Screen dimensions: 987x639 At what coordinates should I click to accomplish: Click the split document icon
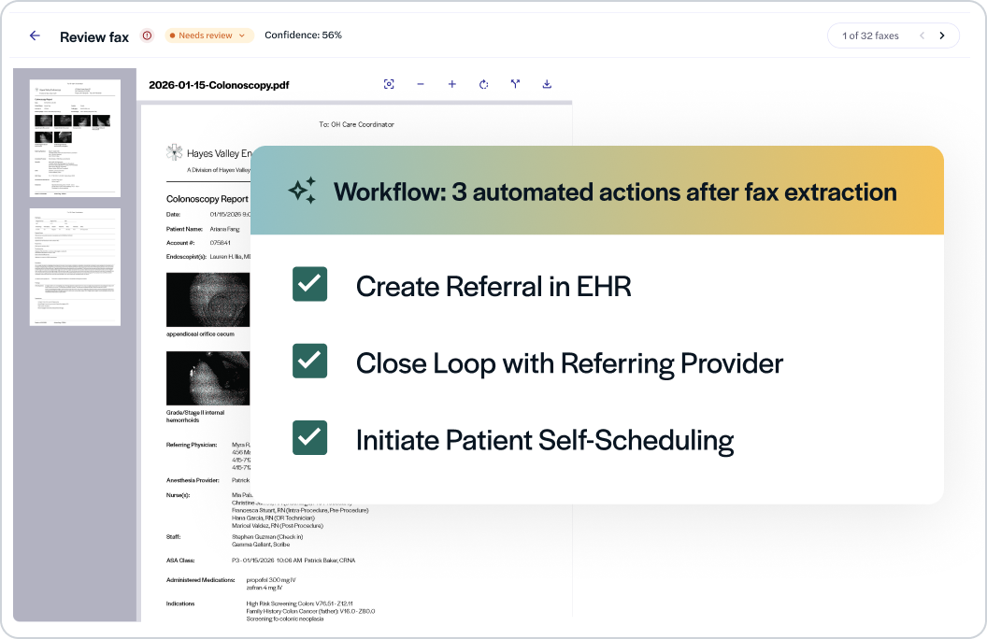pos(516,84)
